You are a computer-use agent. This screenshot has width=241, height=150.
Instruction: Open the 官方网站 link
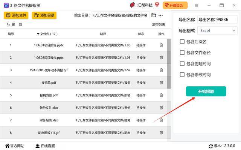point(15,146)
